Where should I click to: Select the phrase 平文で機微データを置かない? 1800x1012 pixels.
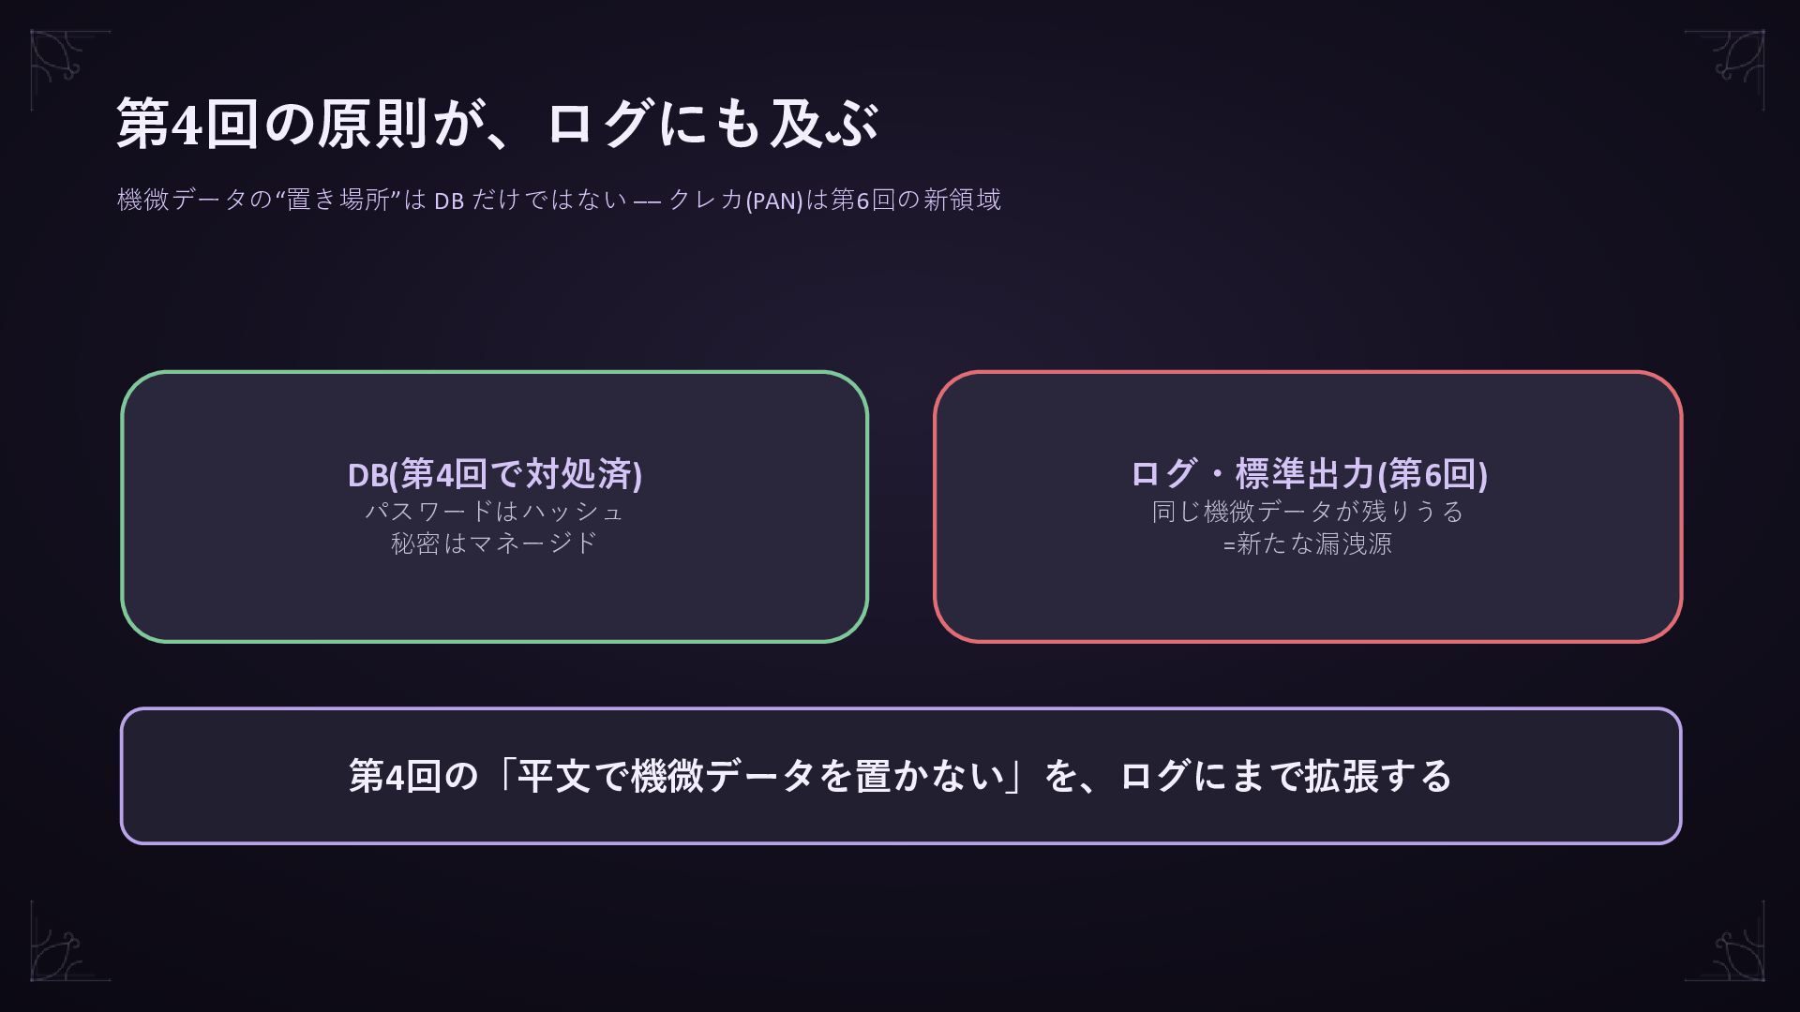(760, 776)
